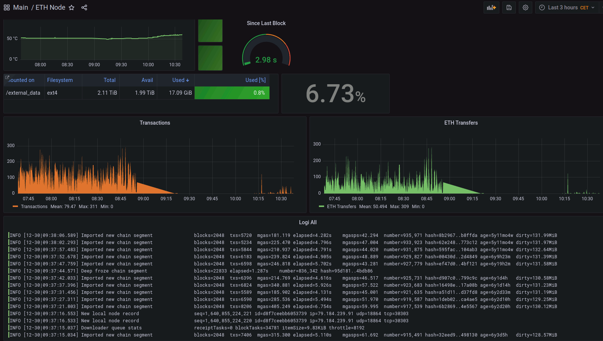603x341 pixels.
Task: Click the Used [%] column header
Action: tap(256, 80)
